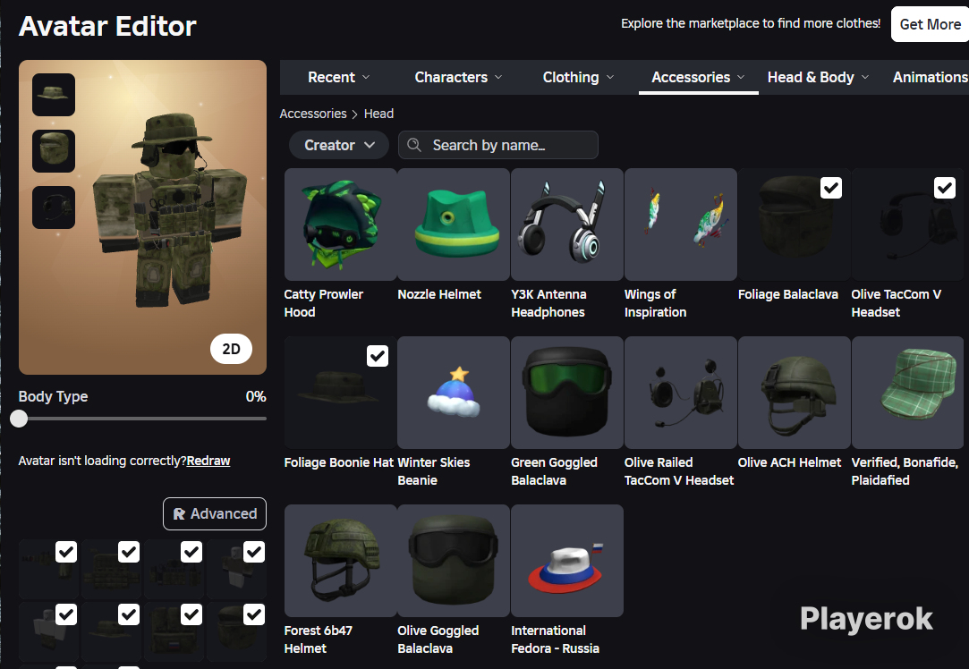Click the Foliage Boonie Hat name label
The height and width of the screenshot is (669, 969).
click(x=338, y=462)
